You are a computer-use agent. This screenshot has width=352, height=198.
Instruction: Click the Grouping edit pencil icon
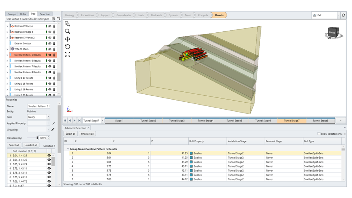coord(54,129)
